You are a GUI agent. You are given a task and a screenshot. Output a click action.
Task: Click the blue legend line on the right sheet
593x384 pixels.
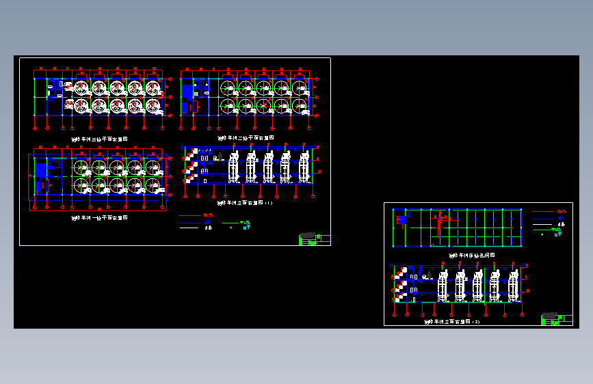(543, 219)
